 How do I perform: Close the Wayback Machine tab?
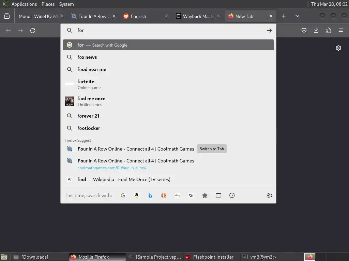pos(218,16)
